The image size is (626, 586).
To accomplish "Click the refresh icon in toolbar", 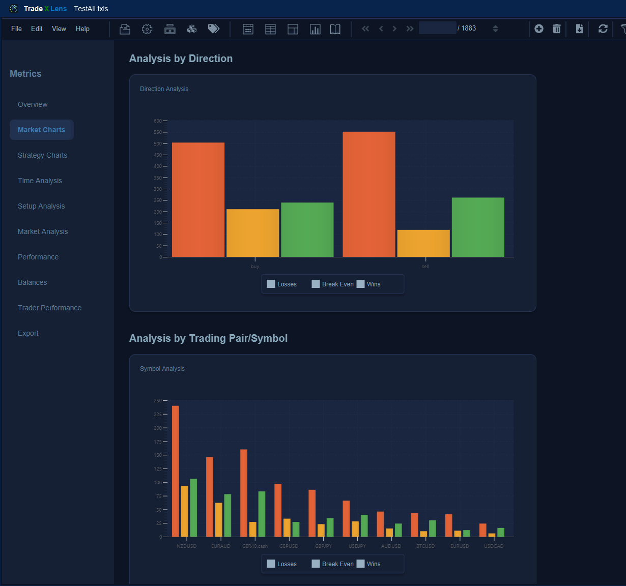I will click(603, 29).
